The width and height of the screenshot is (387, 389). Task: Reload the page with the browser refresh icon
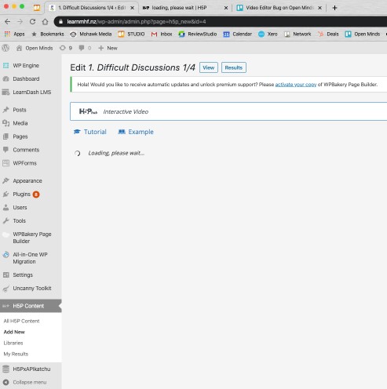click(x=32, y=21)
